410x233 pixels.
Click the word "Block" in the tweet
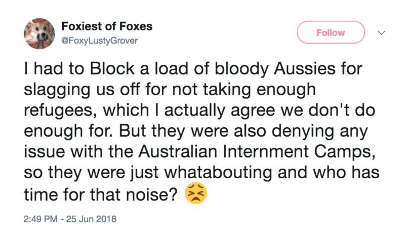pyautogui.click(x=93, y=71)
